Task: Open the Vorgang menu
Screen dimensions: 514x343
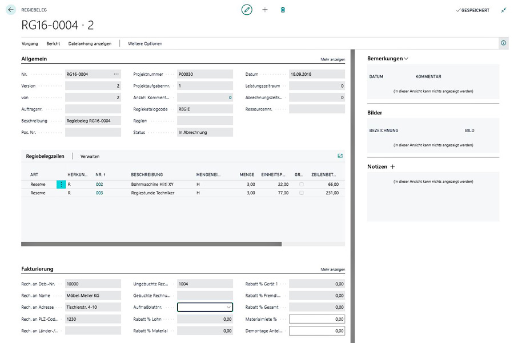Action: point(30,43)
